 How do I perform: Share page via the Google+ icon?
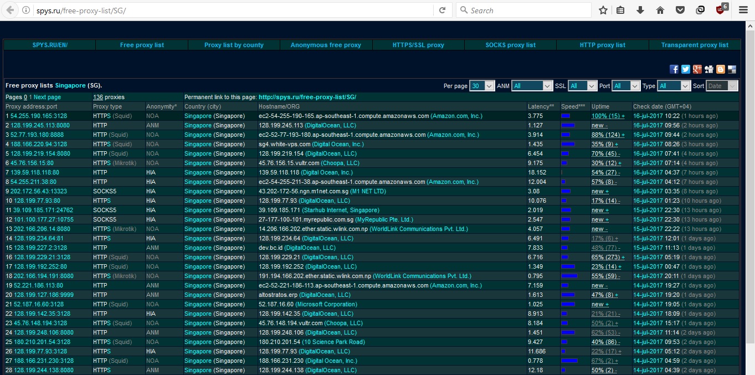[697, 69]
